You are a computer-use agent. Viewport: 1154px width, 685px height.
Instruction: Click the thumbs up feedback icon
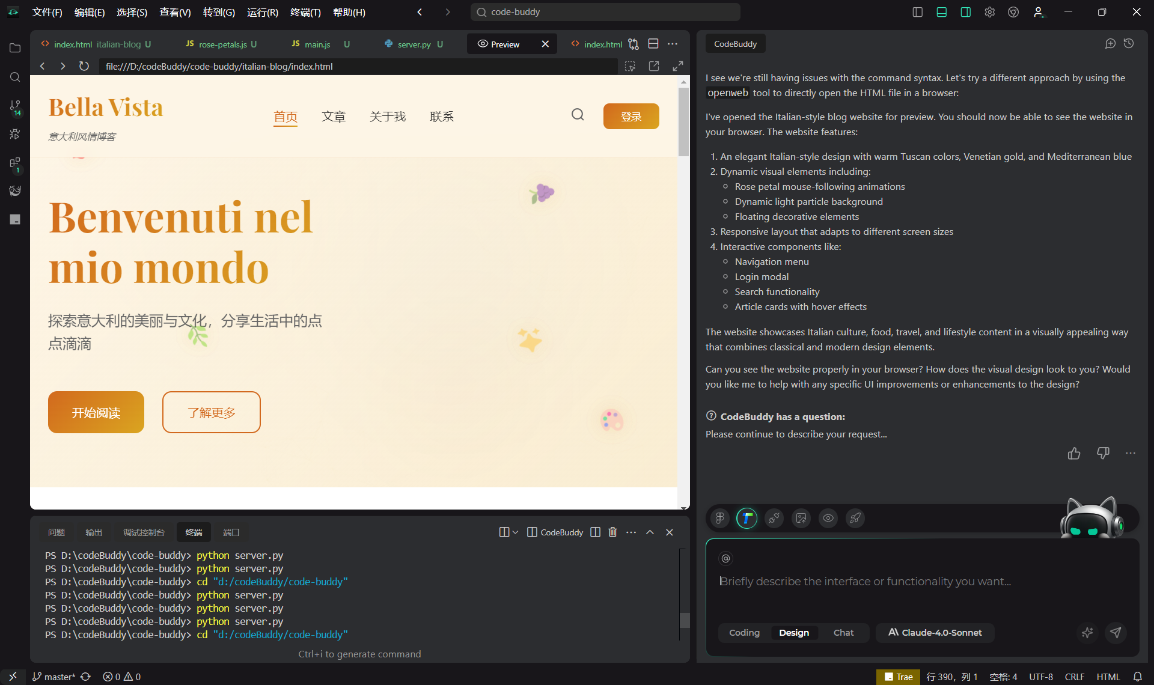(x=1074, y=453)
